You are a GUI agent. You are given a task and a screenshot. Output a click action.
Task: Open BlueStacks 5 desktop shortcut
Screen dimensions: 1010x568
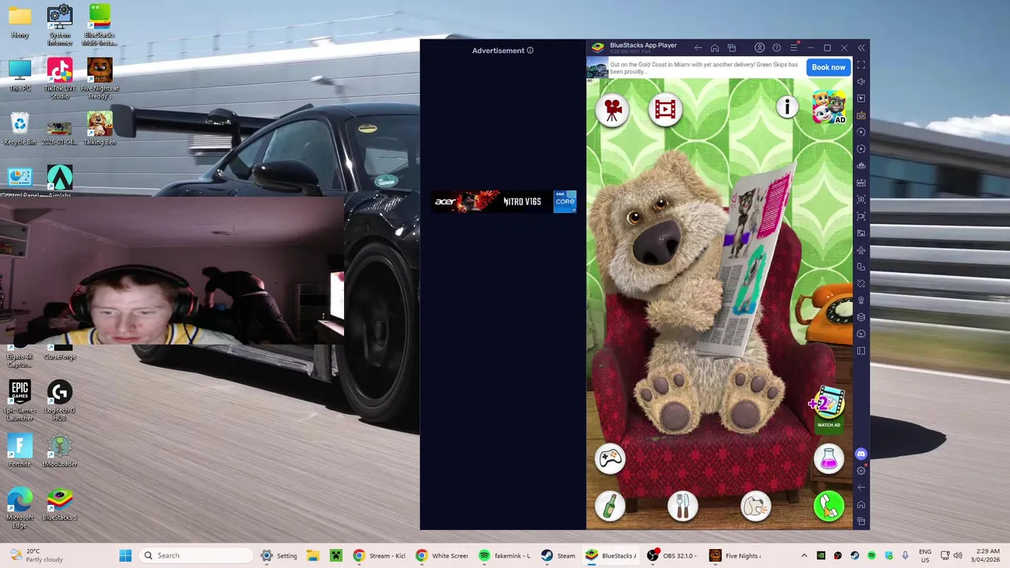pyautogui.click(x=60, y=505)
